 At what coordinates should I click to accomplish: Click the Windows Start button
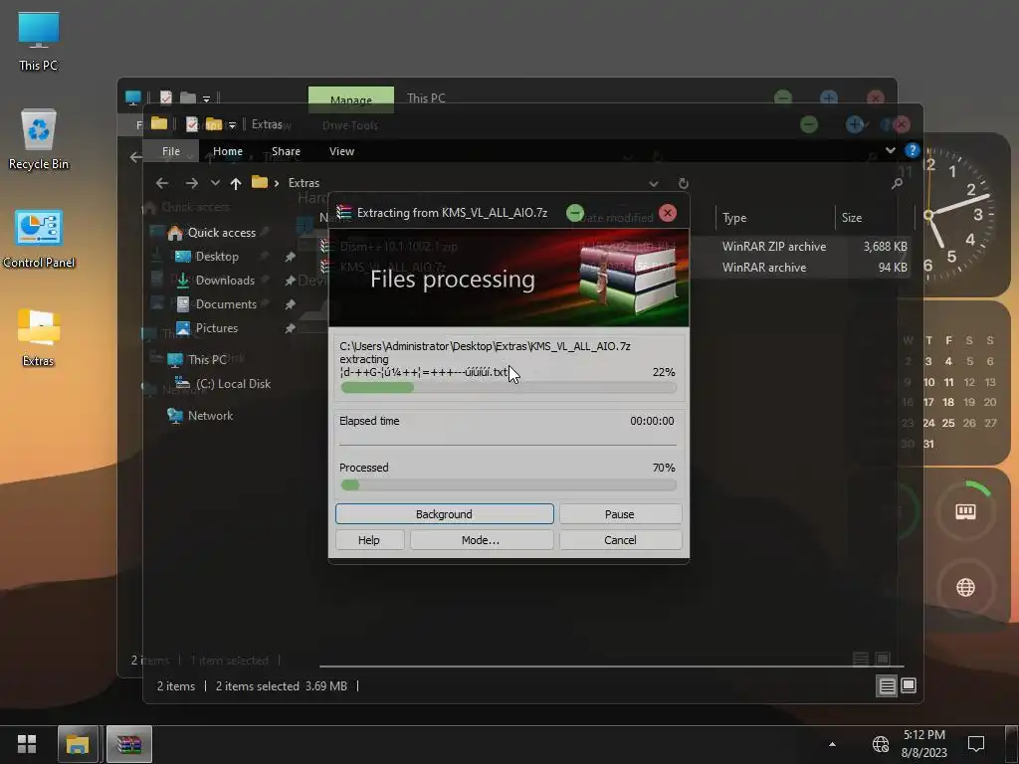[27, 744]
